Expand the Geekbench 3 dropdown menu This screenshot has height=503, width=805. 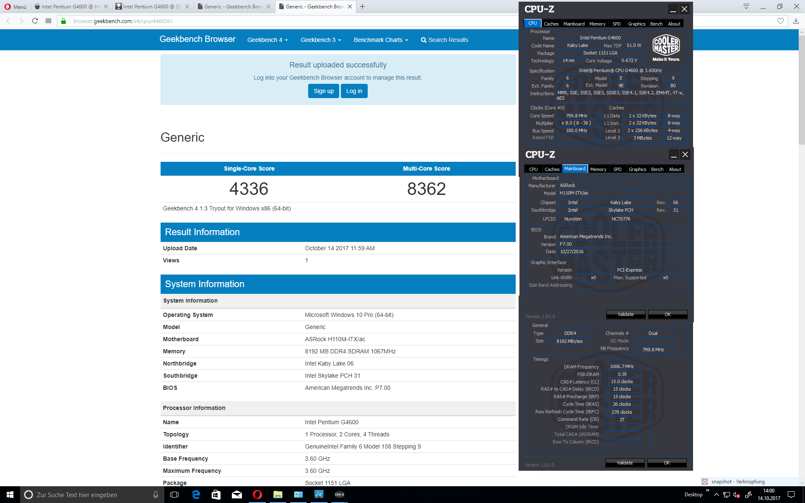pos(321,40)
